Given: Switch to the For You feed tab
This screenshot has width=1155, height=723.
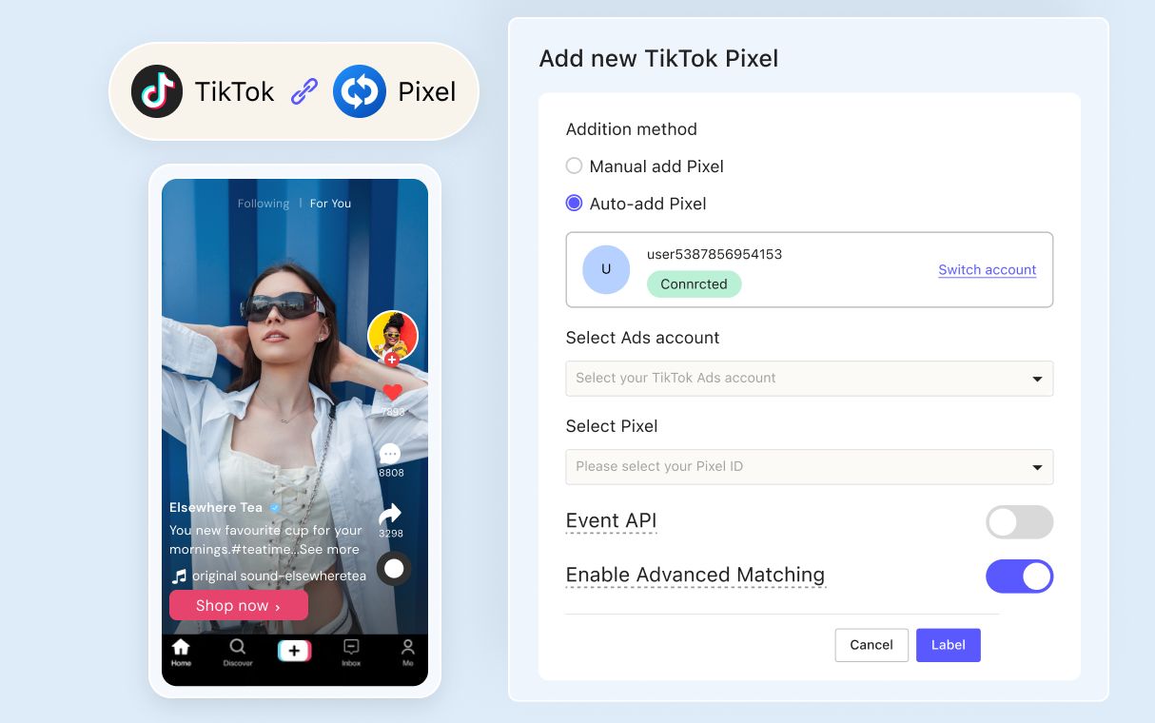Looking at the screenshot, I should (x=330, y=204).
